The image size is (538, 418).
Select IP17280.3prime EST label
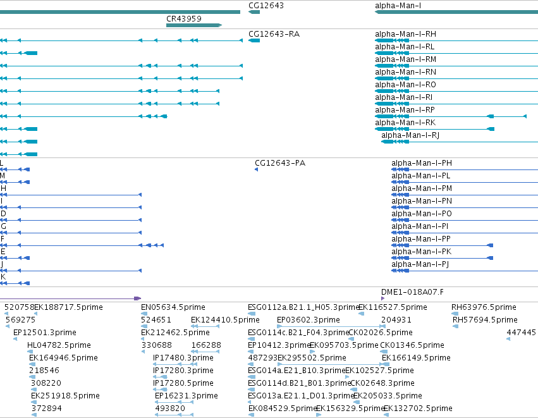(x=183, y=371)
